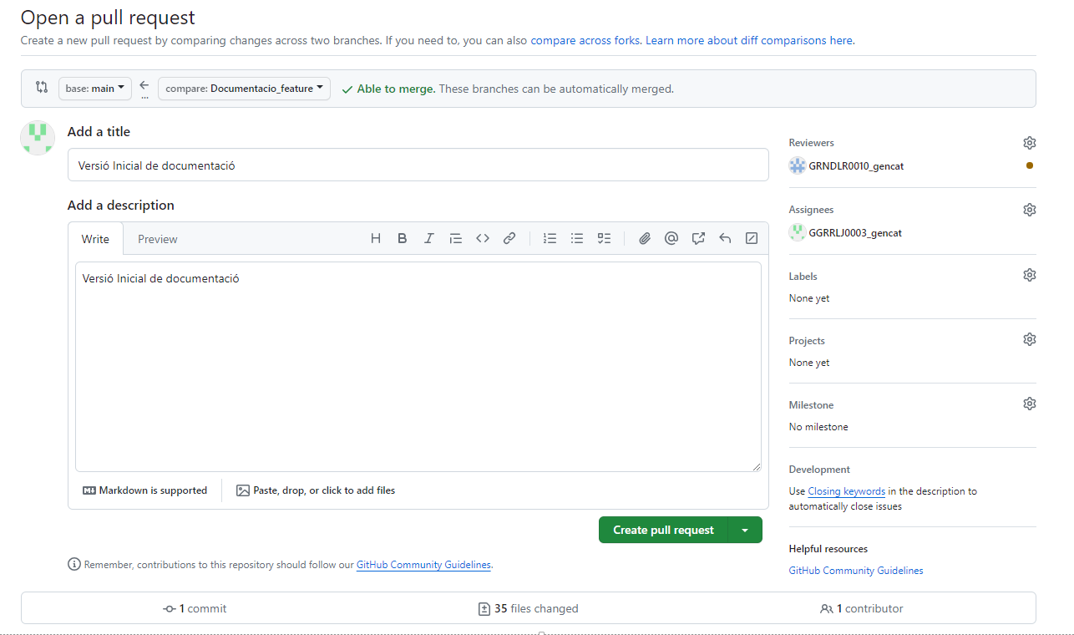The width and height of the screenshot is (1074, 635).
Task: Add a link in the description
Action: coord(509,238)
